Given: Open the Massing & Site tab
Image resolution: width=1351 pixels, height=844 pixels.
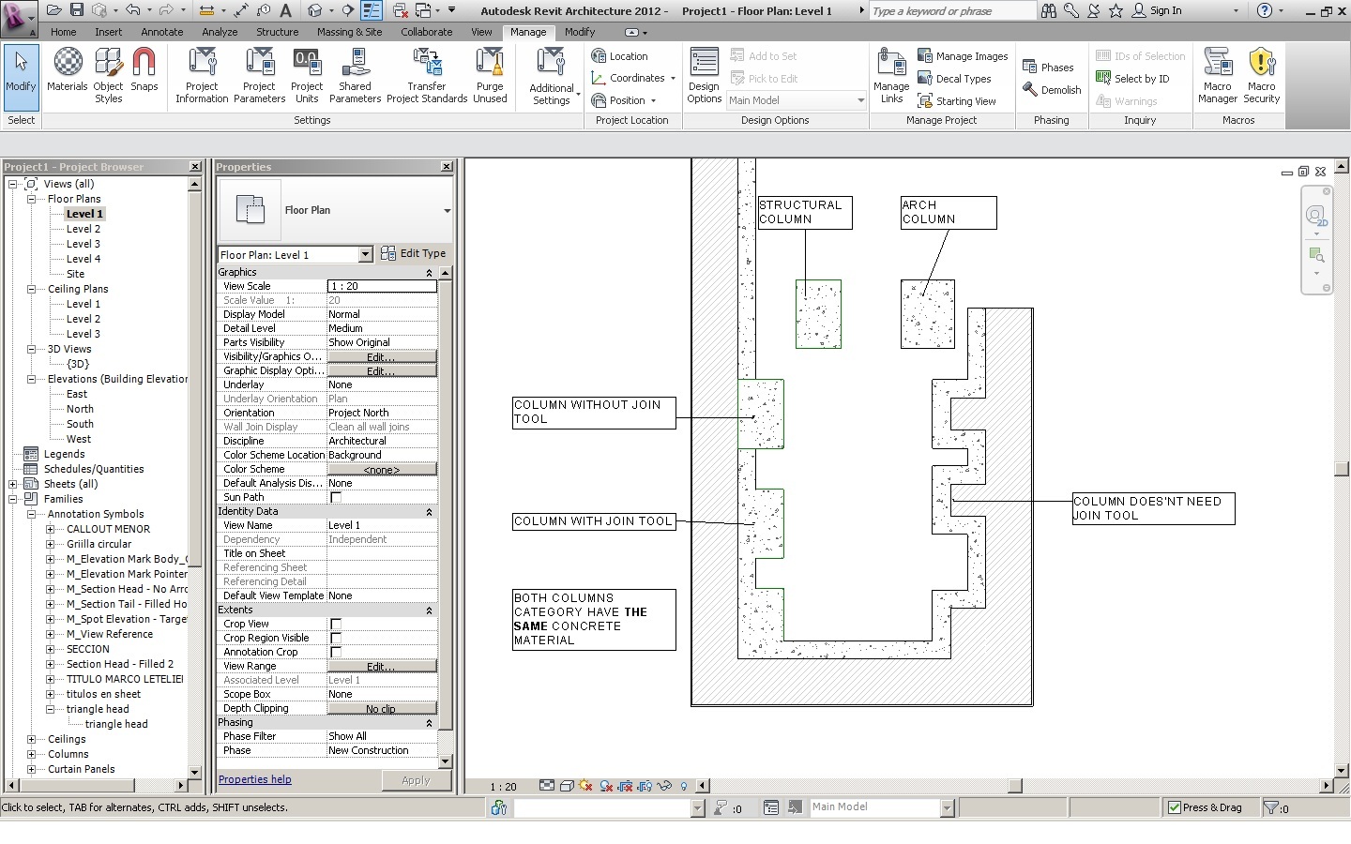Looking at the screenshot, I should coord(349,32).
